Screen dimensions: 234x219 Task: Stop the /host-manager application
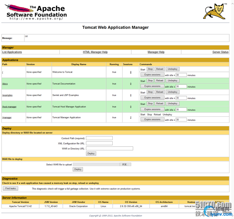pos(150,104)
